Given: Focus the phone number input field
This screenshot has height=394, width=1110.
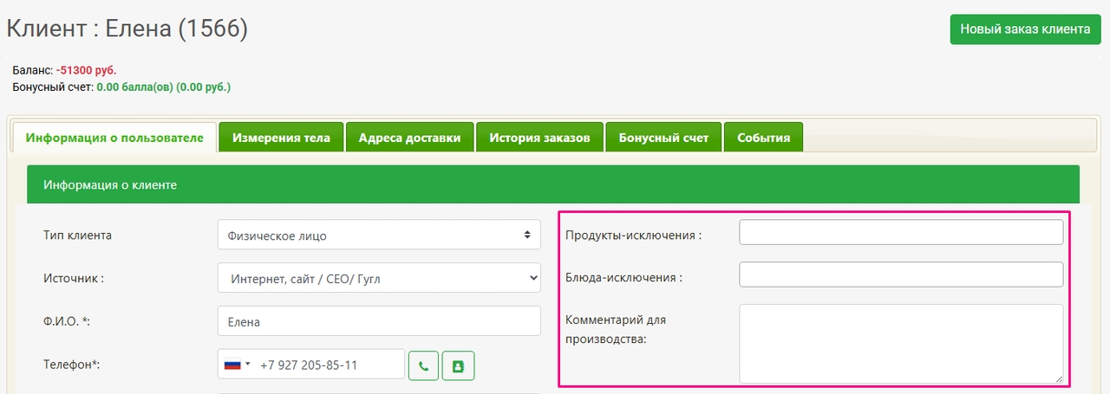Looking at the screenshot, I should coord(328,365).
